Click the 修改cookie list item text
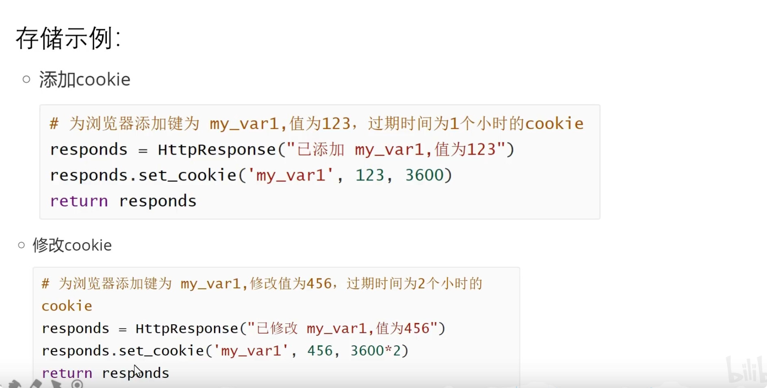Viewport: 767px width, 388px height. pos(72,245)
